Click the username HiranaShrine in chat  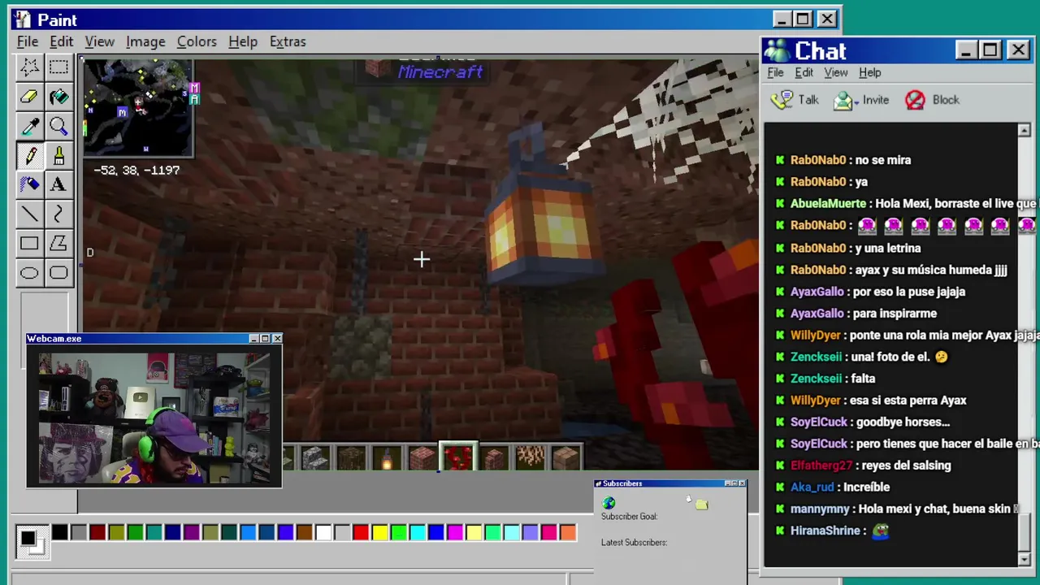(825, 531)
